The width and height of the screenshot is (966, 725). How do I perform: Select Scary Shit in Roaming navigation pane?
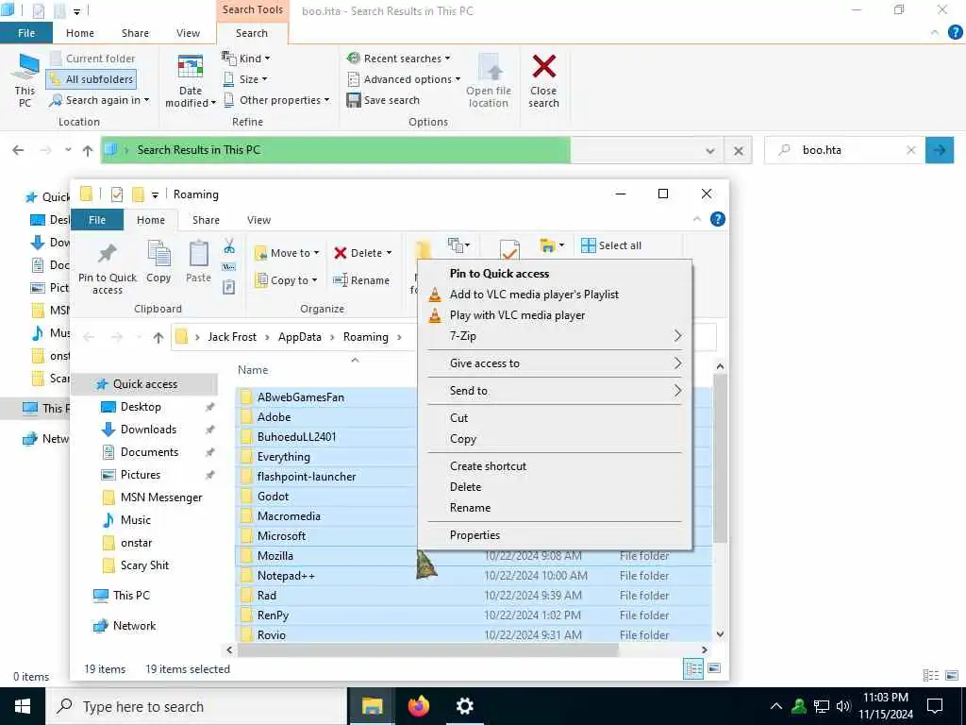coord(144,565)
